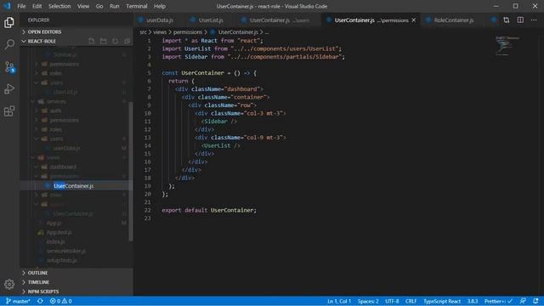
Task: Switch to the userData.js tab
Action: 160,20
